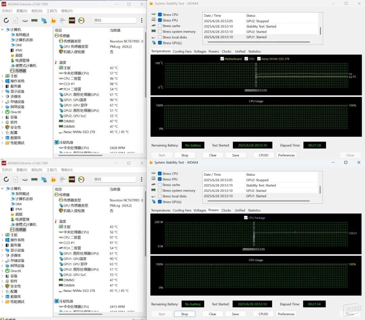Switch to Voltages tab, lower Stability Test window
Image resolution: width=365 pixels, height=320 pixels.
[200, 211]
